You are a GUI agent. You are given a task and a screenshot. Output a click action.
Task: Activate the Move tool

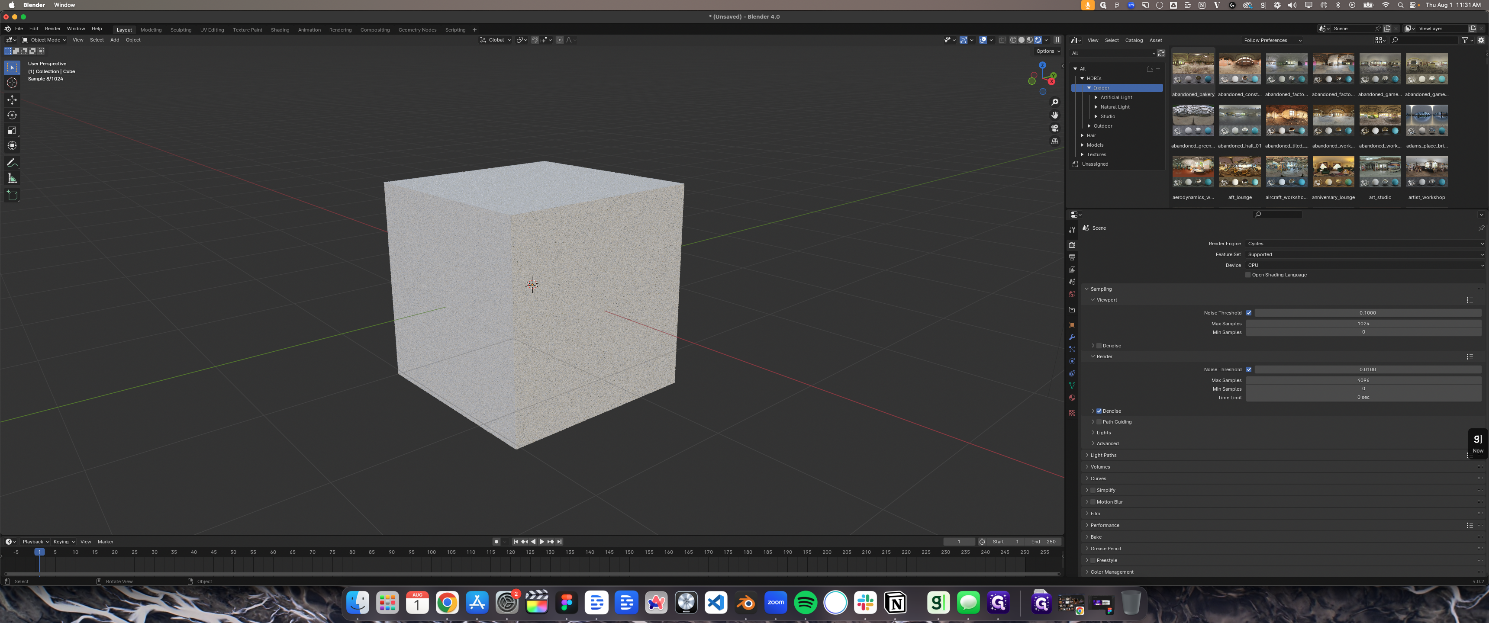pyautogui.click(x=12, y=100)
